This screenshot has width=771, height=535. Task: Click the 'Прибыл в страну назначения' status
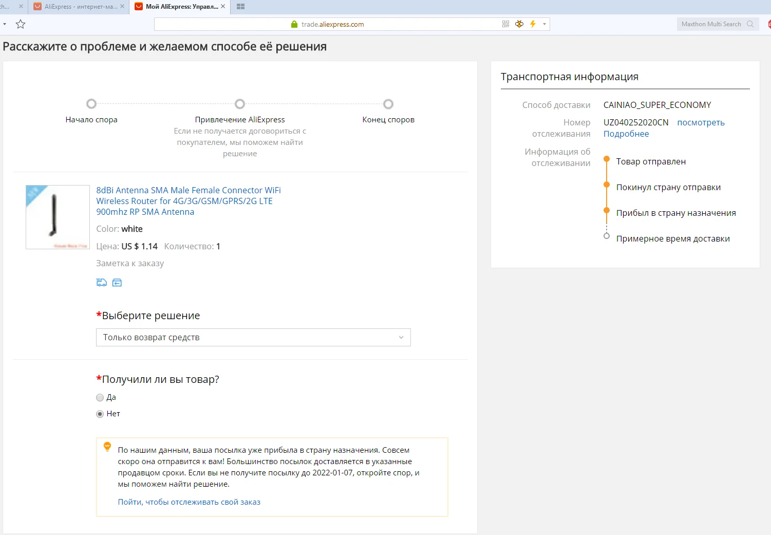[676, 213]
